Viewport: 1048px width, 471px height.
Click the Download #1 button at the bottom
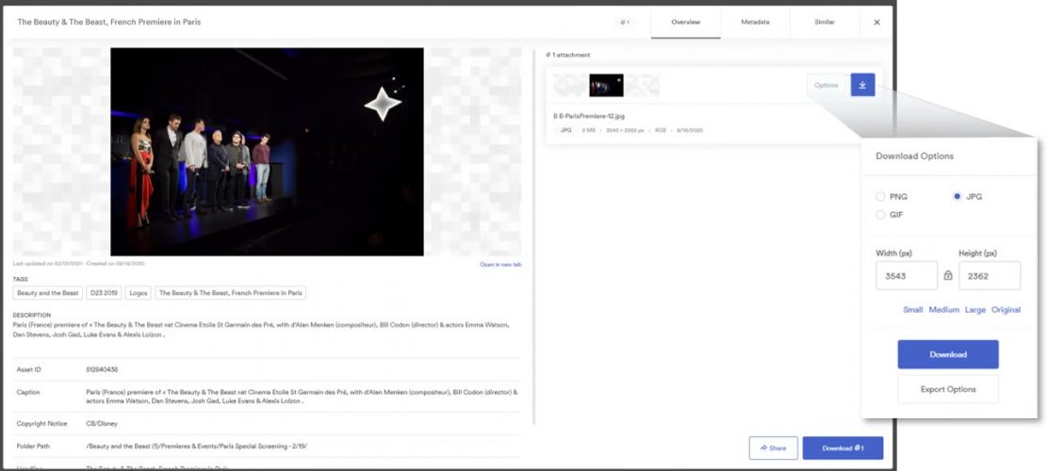(x=843, y=448)
